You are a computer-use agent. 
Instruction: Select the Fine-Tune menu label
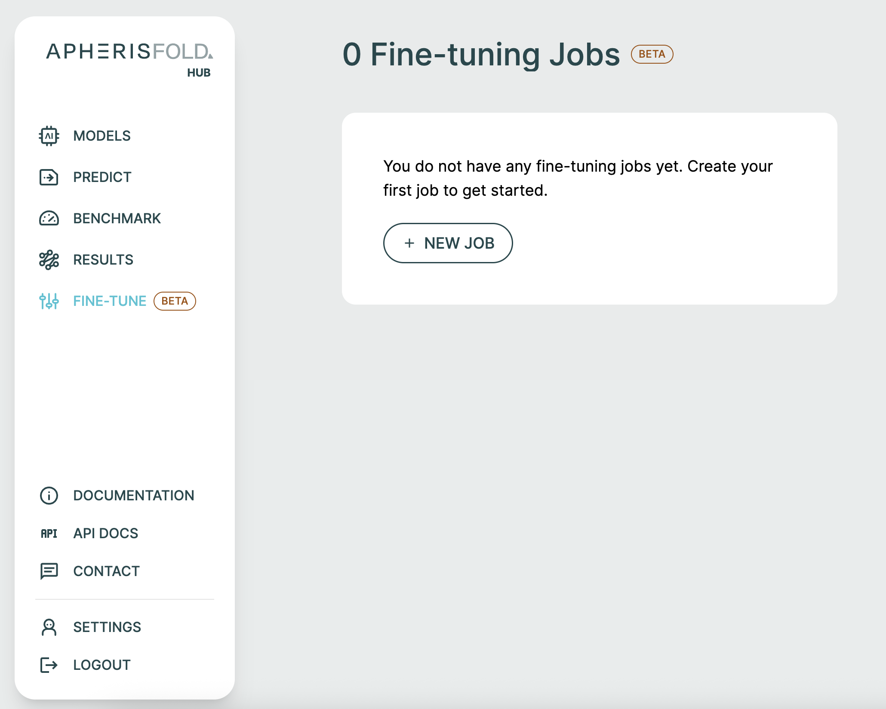(110, 301)
